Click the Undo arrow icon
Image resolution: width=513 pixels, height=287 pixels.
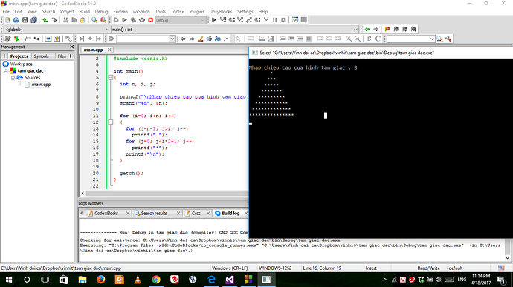[45, 20]
